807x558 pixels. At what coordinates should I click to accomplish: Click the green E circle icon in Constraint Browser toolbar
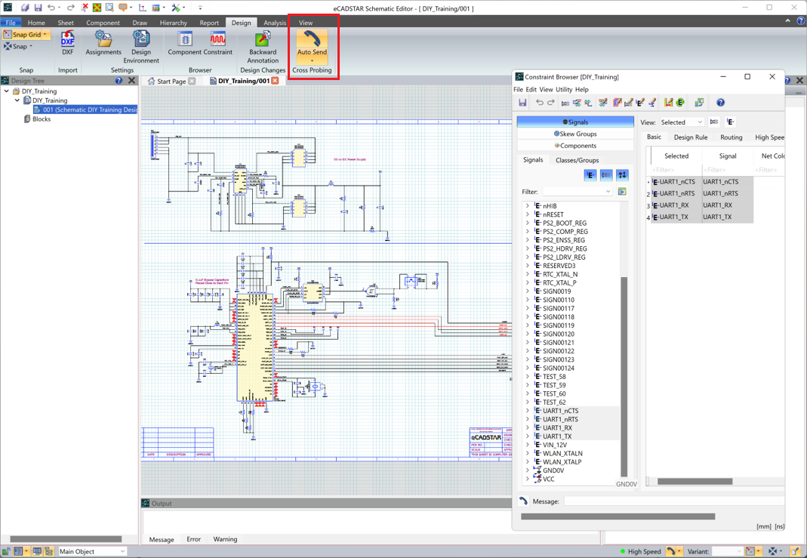(x=680, y=103)
